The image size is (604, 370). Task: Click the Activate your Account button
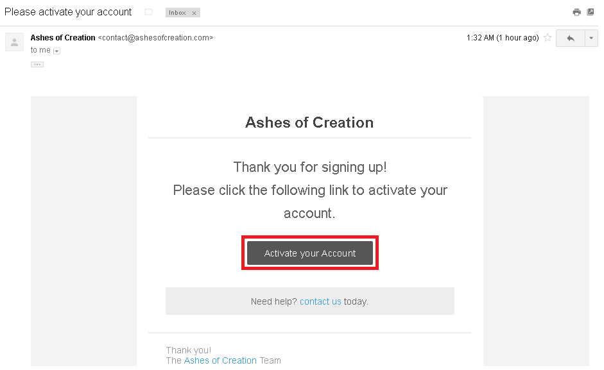pyautogui.click(x=310, y=253)
